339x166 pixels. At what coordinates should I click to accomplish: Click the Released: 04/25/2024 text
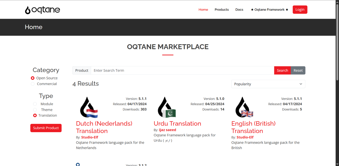click(x=207, y=104)
